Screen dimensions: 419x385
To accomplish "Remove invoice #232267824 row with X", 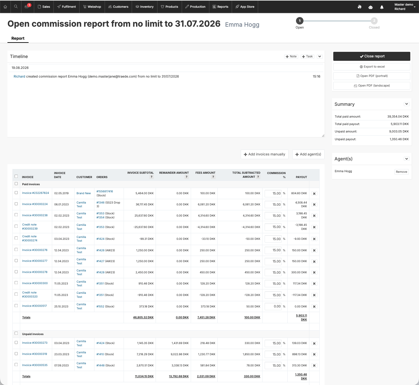I will [x=314, y=194].
